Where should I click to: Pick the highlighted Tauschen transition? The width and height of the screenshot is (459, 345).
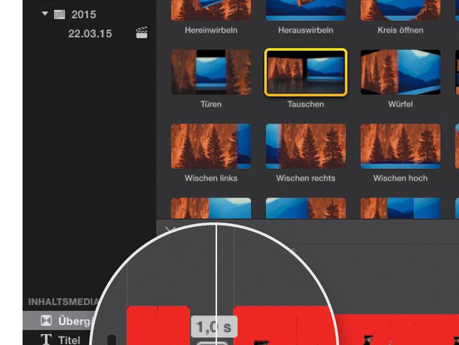[306, 72]
